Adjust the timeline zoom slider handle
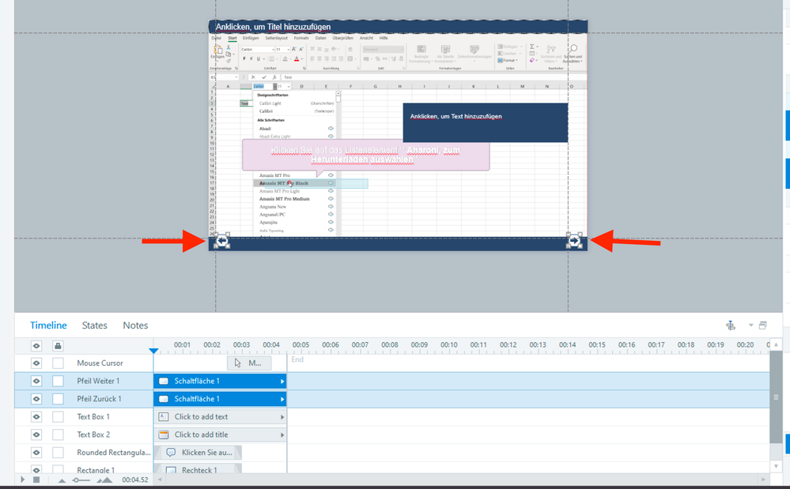 [x=76, y=480]
